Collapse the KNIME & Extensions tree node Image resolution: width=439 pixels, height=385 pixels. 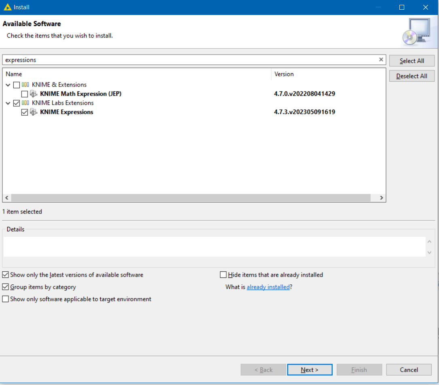(x=8, y=85)
